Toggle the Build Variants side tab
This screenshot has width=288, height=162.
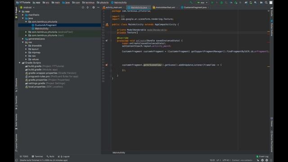[16, 121]
